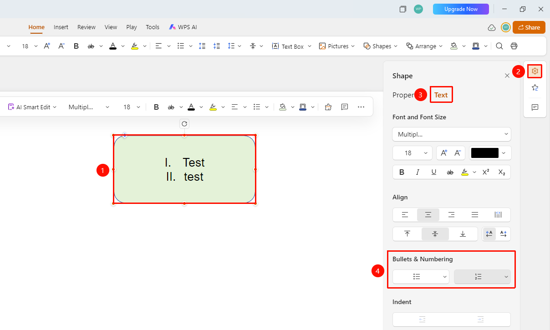Click the Upgrade Now button
The width and height of the screenshot is (550, 330).
coord(461,9)
